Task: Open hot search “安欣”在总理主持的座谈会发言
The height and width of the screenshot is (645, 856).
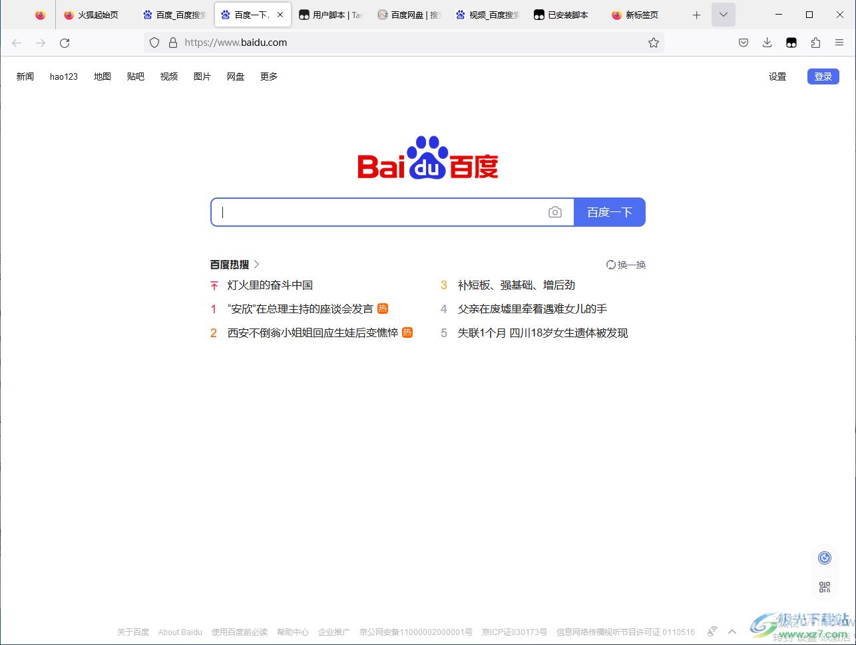Action: point(300,309)
